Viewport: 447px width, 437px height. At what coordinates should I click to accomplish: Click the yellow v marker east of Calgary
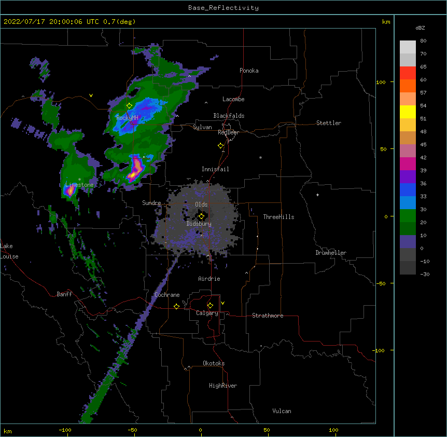pos(222,303)
